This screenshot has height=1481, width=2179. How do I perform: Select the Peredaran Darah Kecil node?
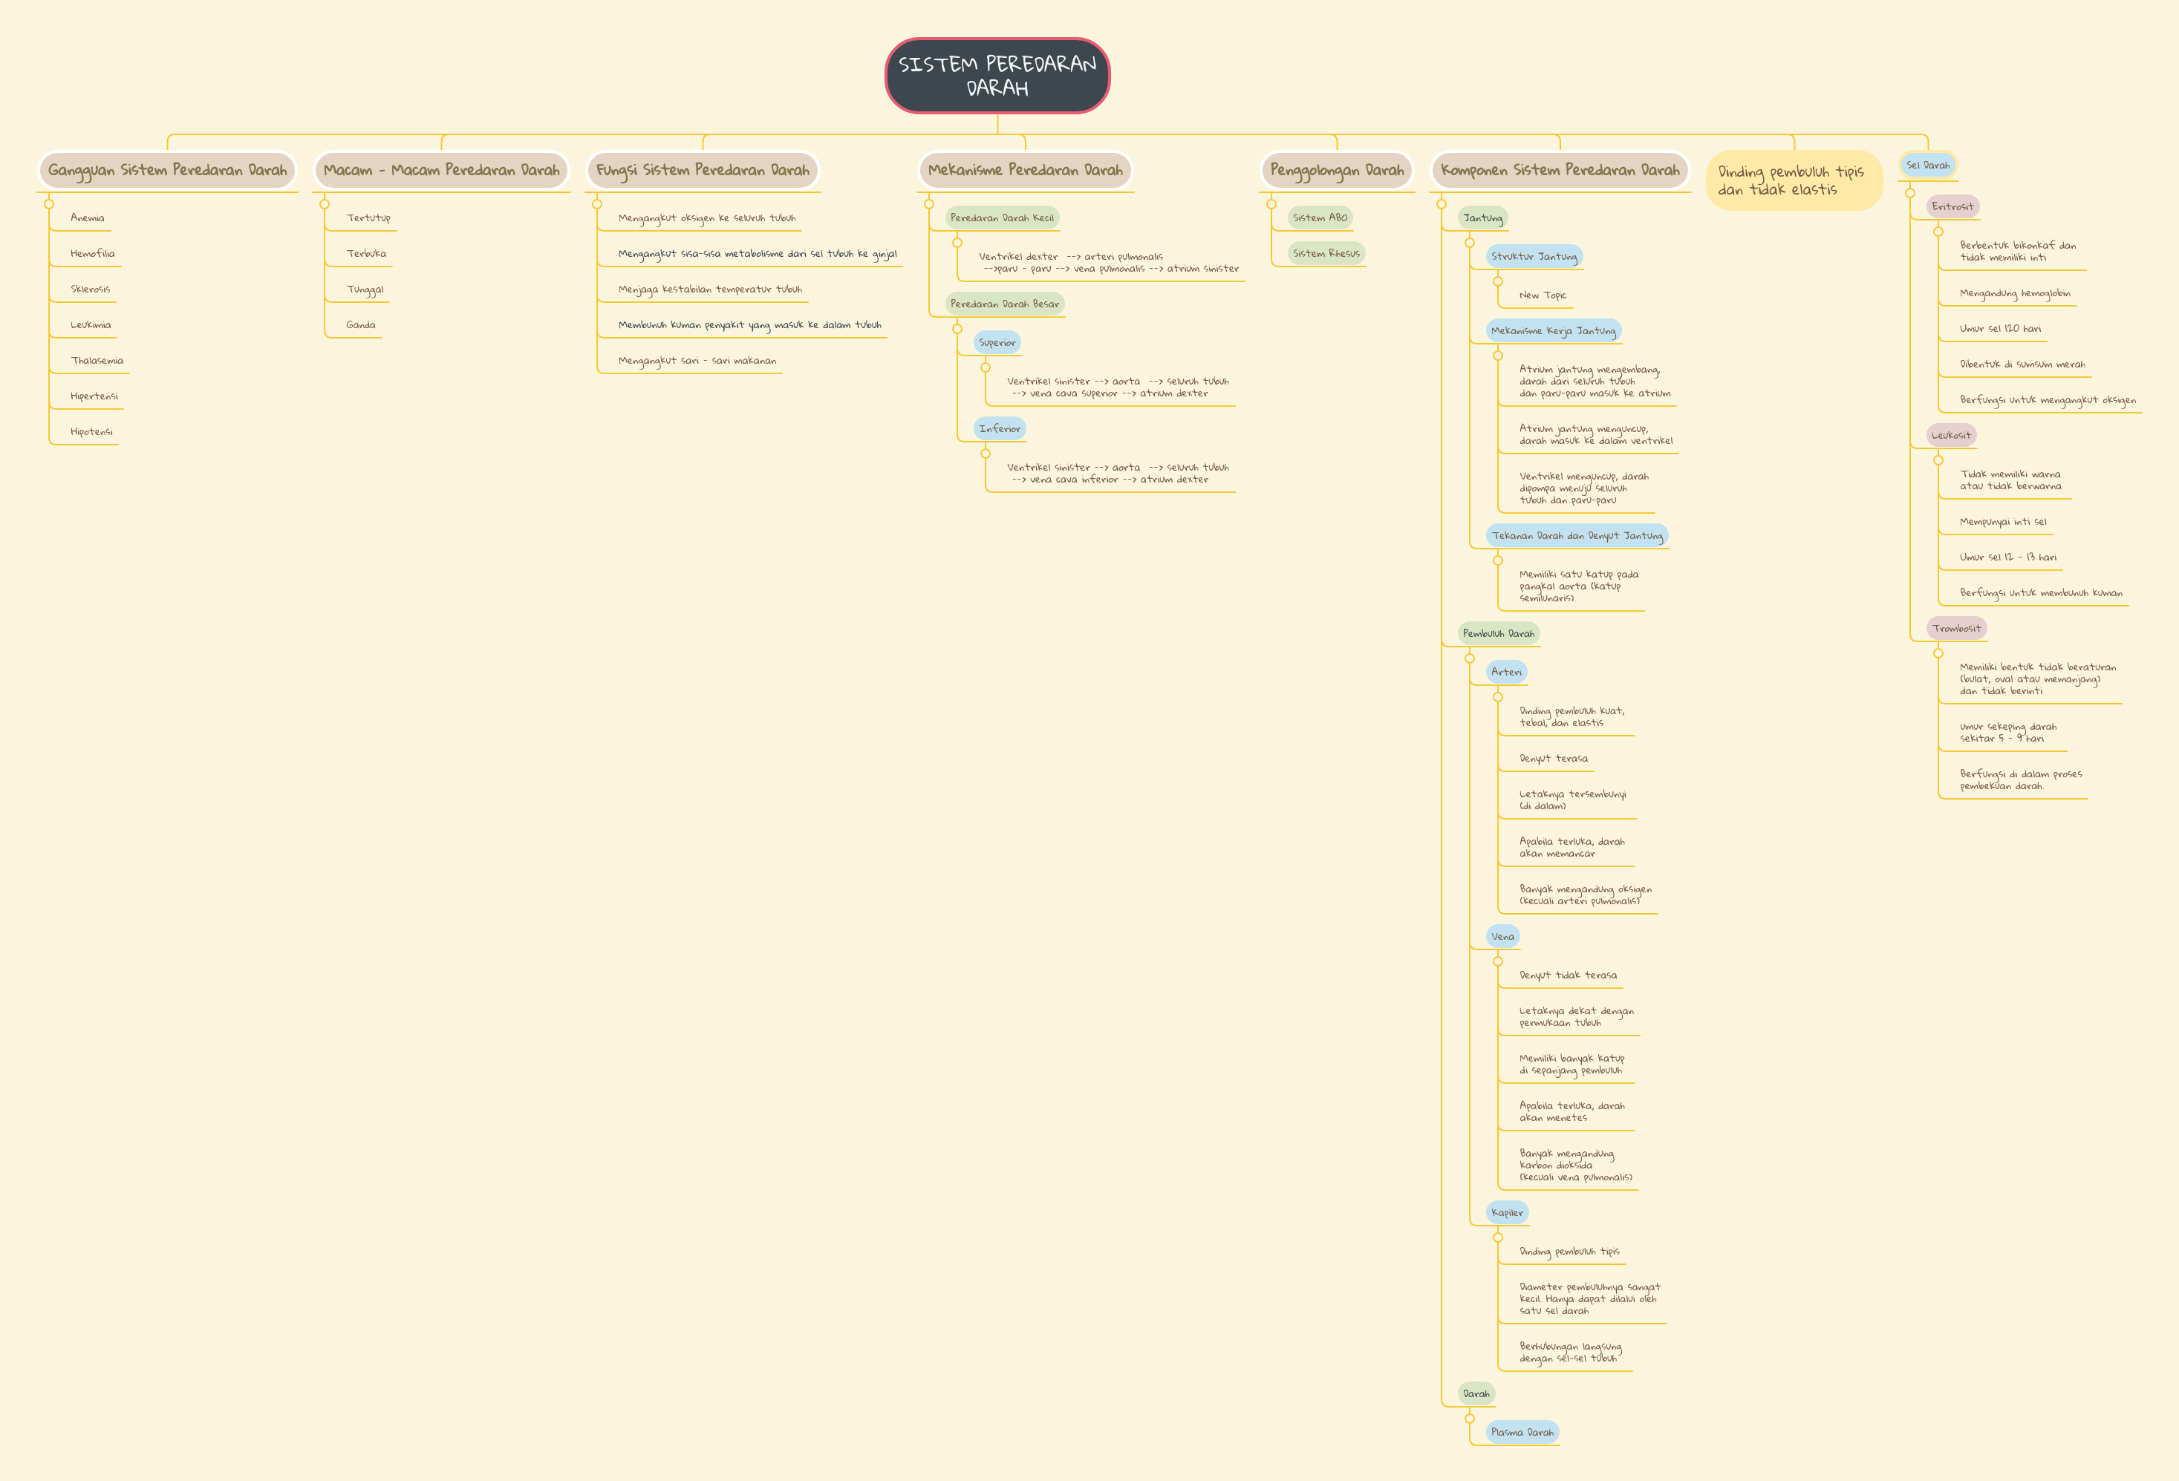(1003, 217)
